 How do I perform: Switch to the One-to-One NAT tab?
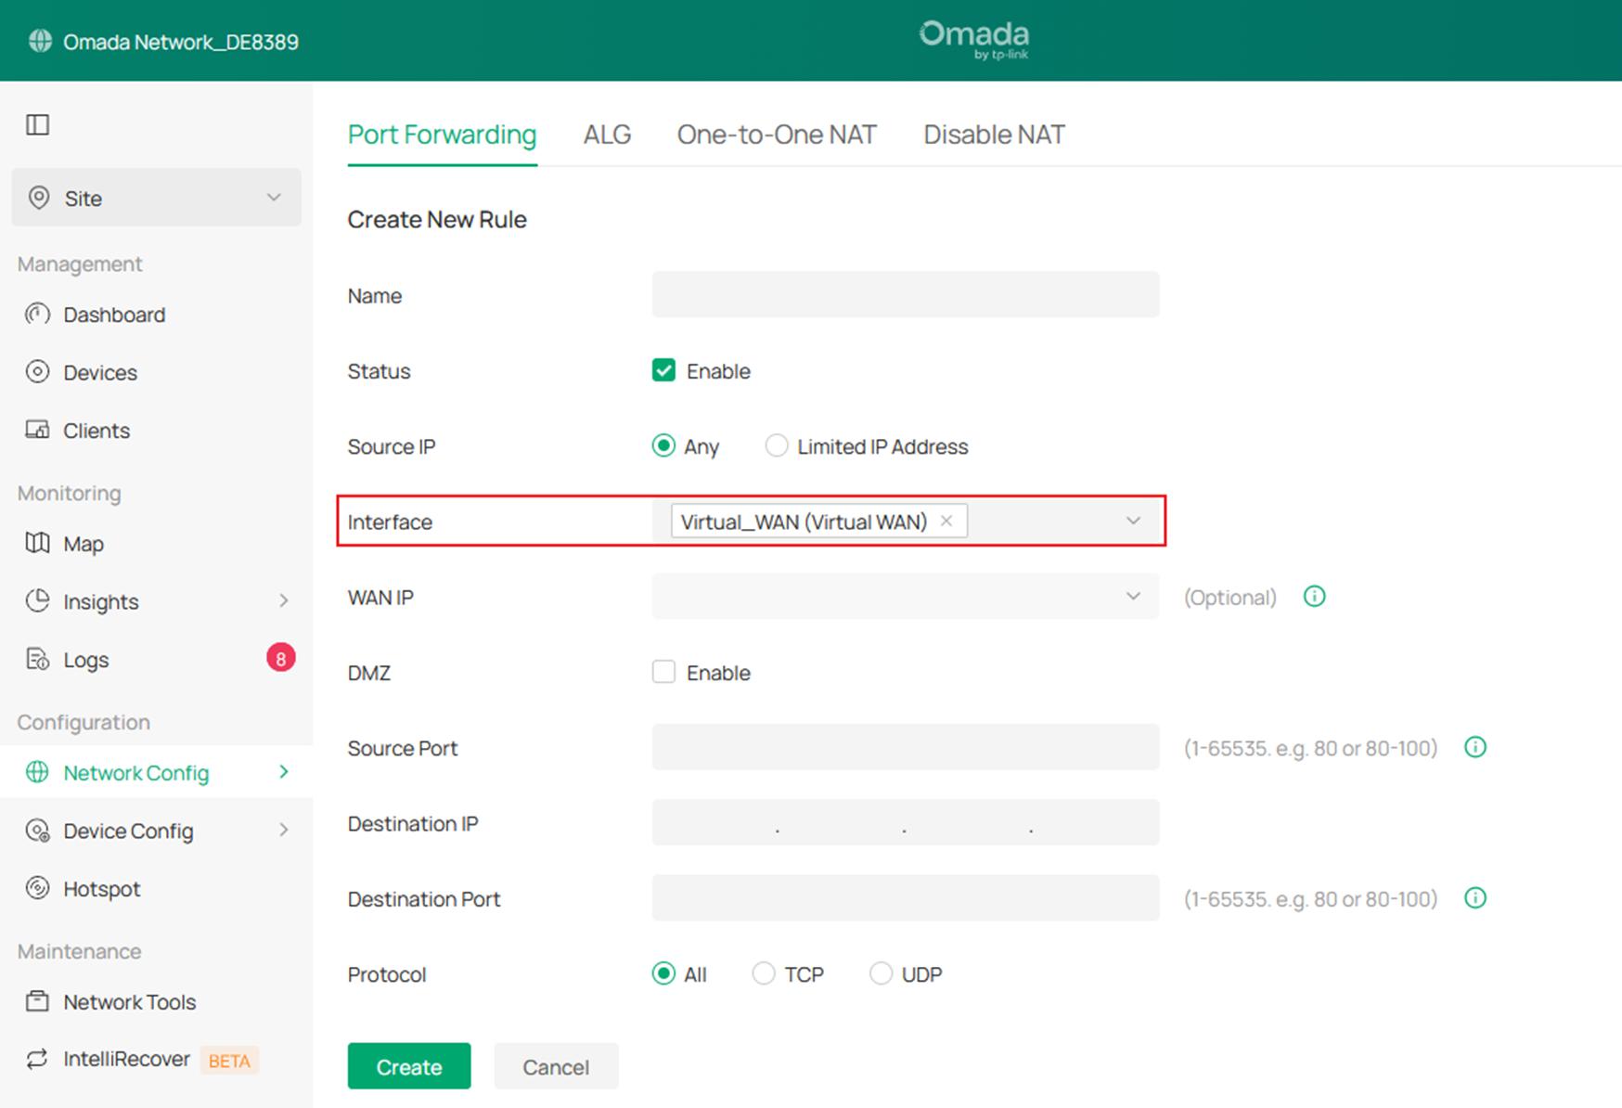click(x=777, y=135)
